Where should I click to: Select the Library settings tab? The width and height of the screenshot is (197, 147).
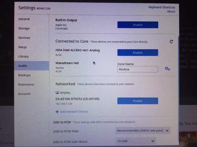pyautogui.click(x=23, y=56)
